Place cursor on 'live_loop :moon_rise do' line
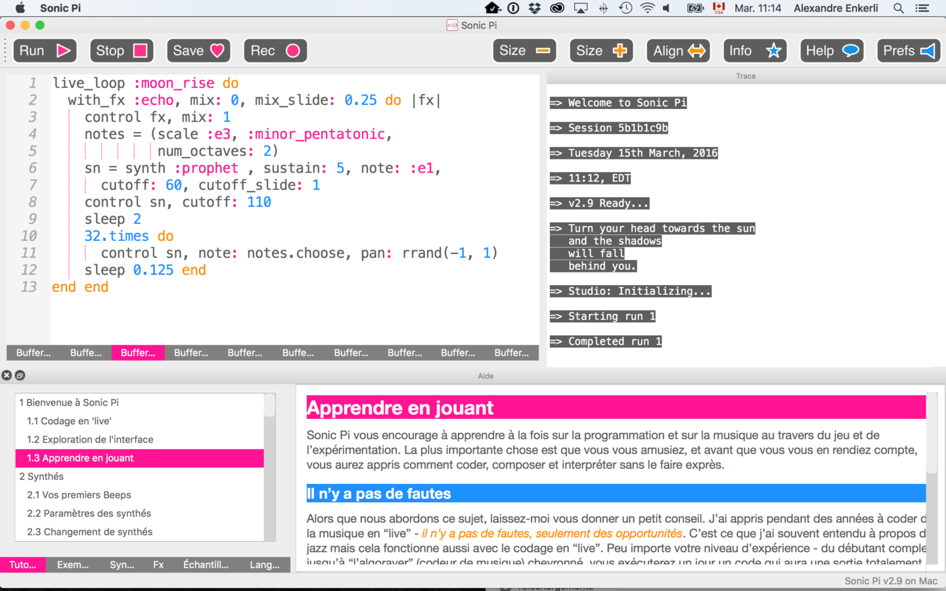946x591 pixels. [145, 83]
